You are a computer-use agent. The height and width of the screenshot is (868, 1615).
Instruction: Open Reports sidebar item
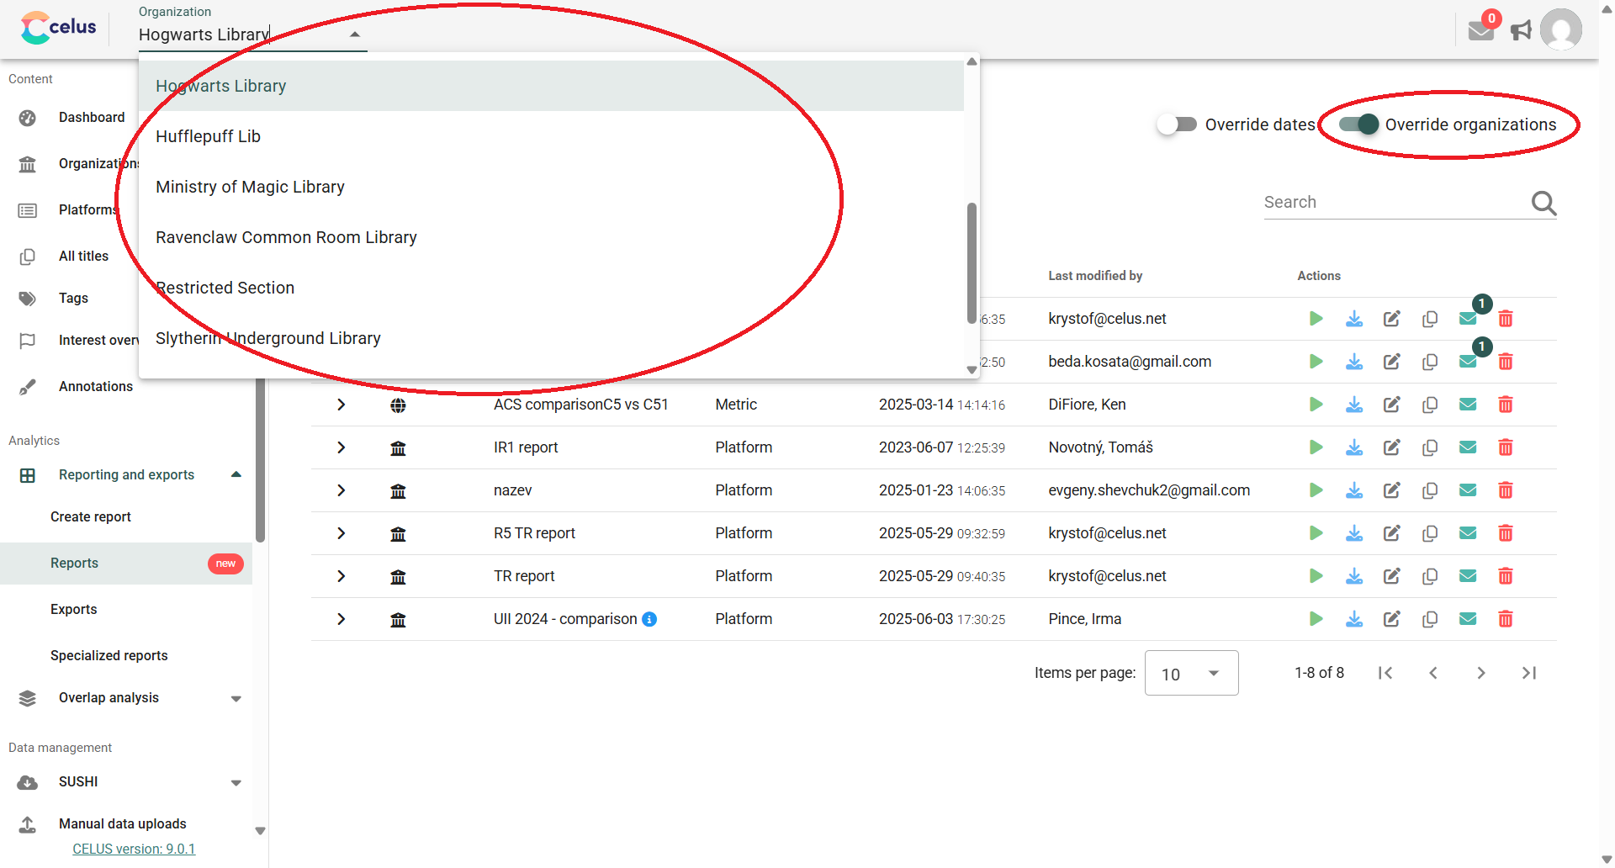126,564
